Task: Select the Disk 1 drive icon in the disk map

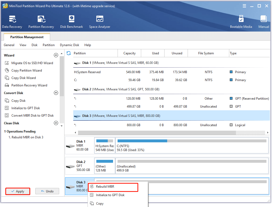Action: click(70, 146)
